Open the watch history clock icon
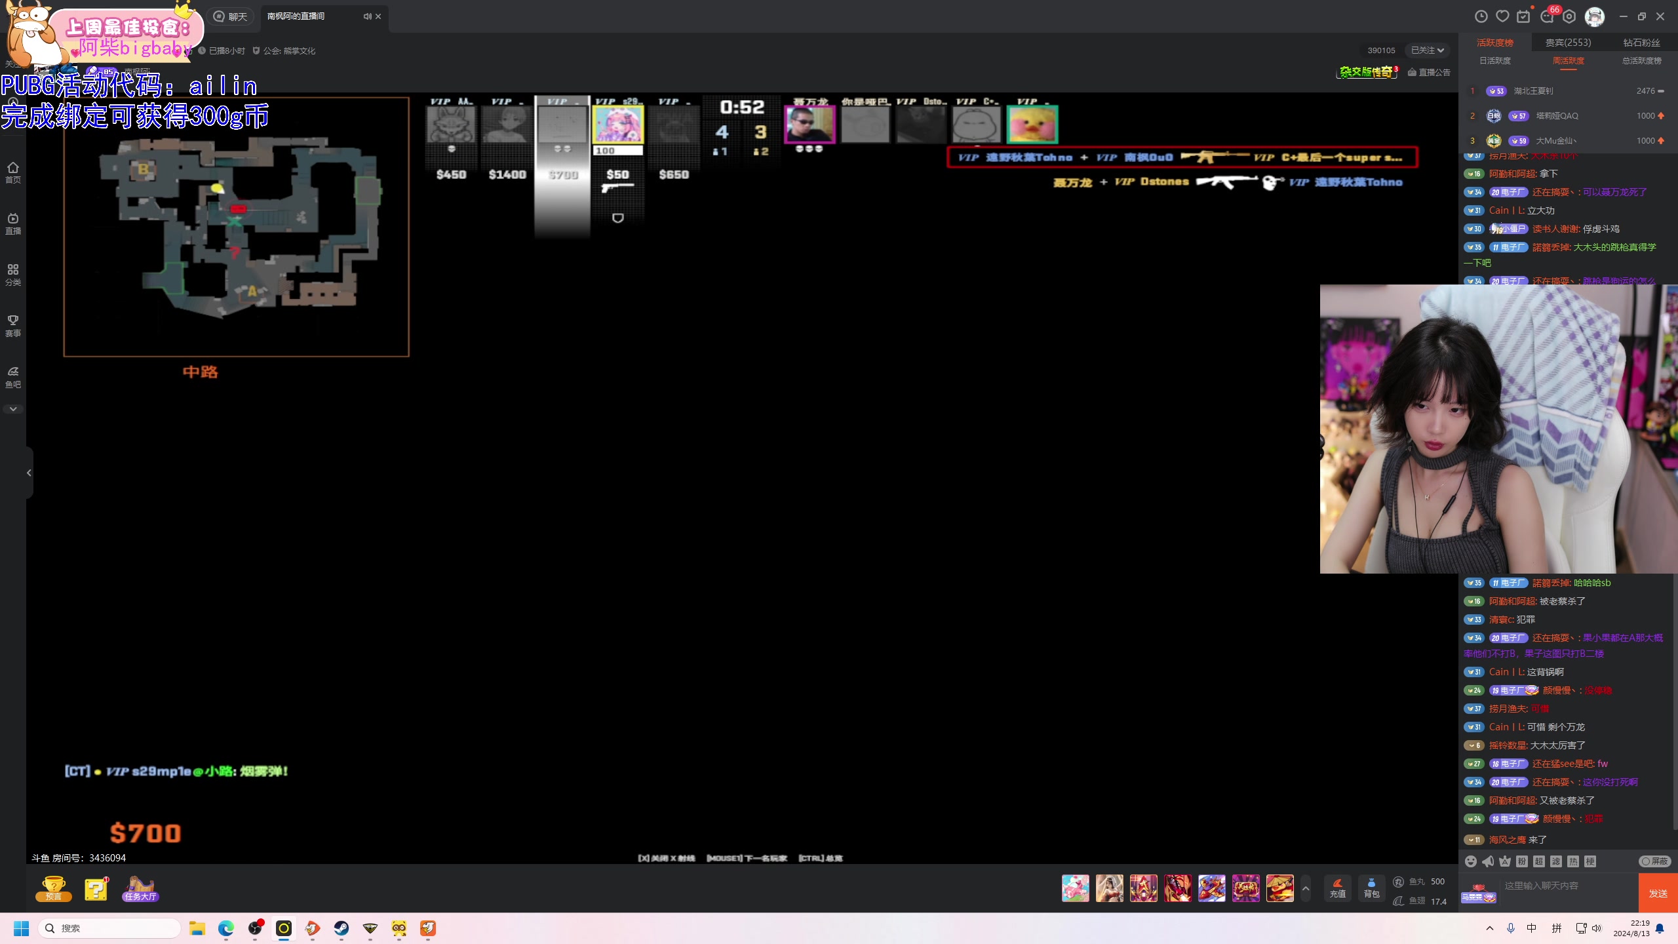1678x944 pixels. [1481, 16]
